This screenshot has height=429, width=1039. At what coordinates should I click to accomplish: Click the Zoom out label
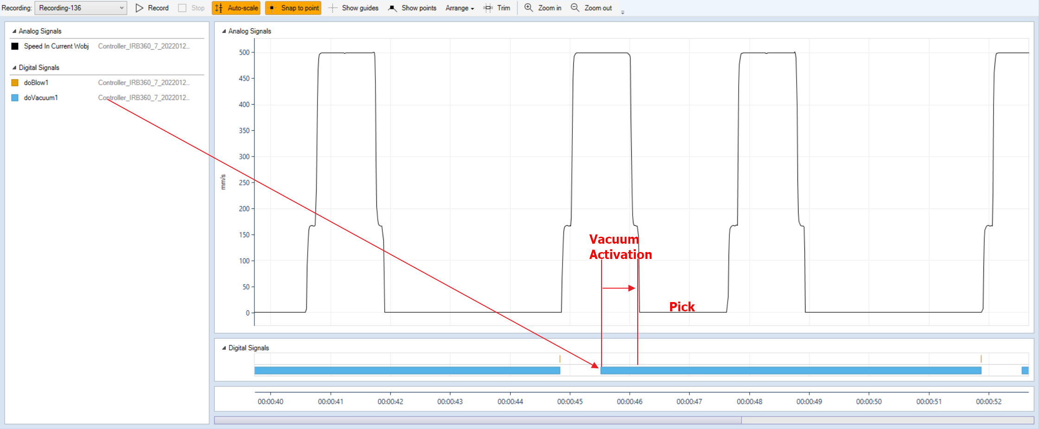point(598,8)
